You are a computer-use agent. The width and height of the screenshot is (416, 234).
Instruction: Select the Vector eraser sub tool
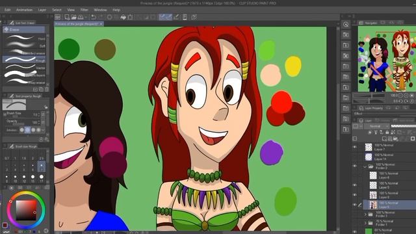(x=25, y=67)
